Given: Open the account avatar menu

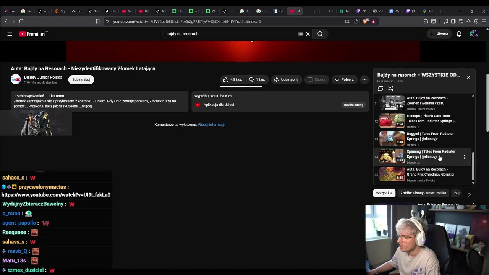Looking at the screenshot, I should coord(474,34).
